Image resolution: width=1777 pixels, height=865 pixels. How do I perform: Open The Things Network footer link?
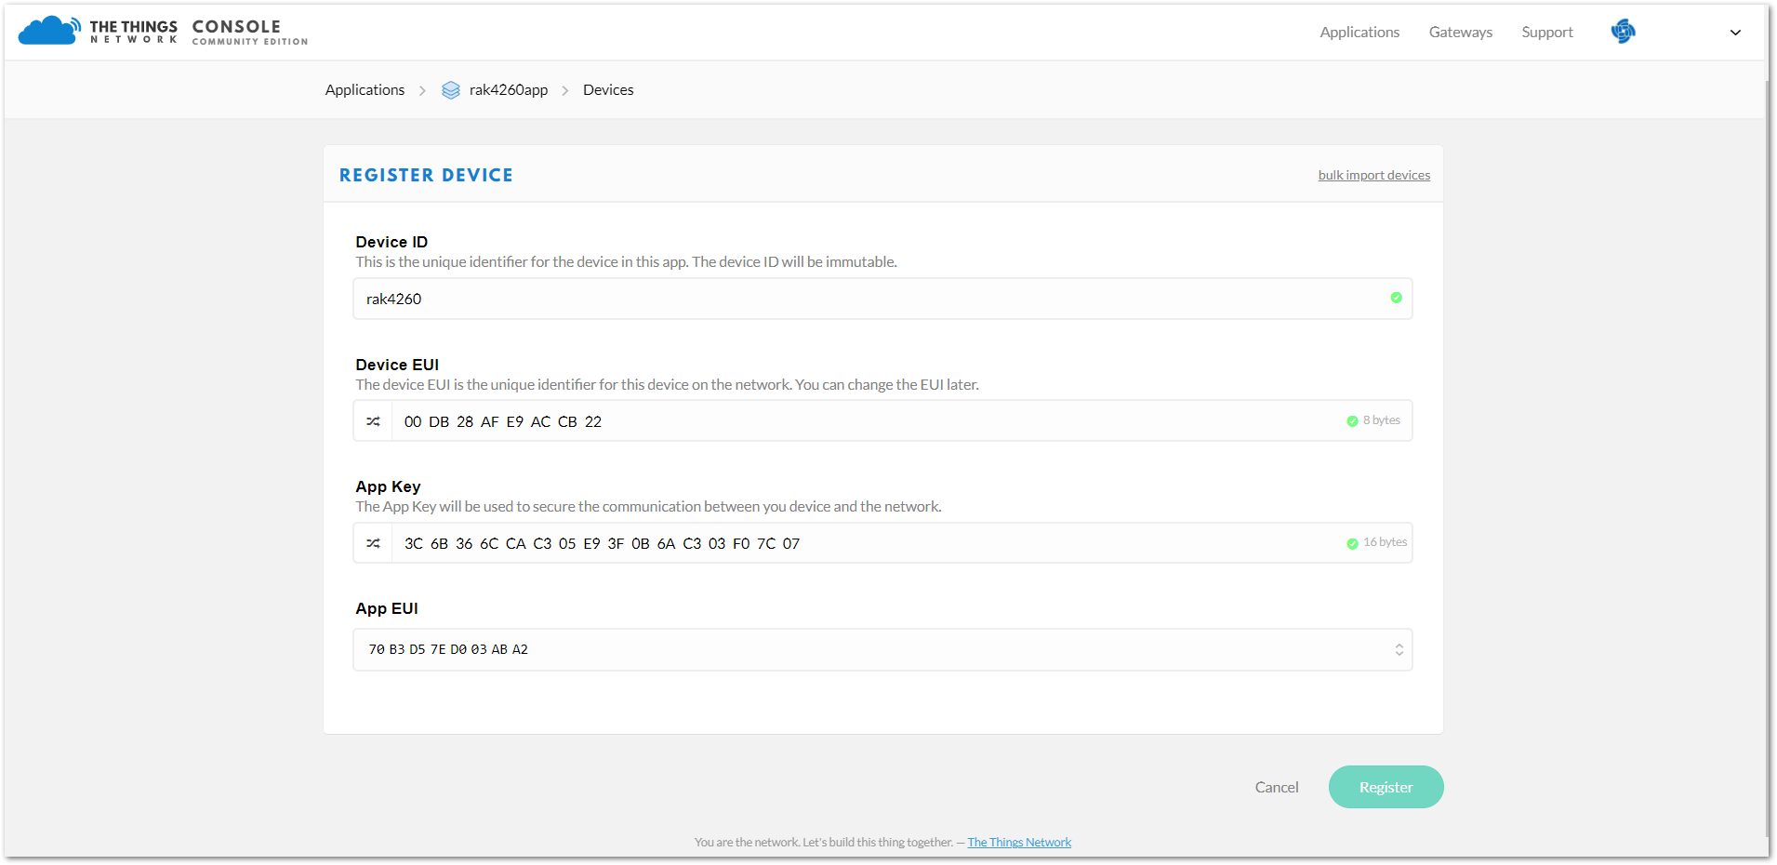(1019, 843)
